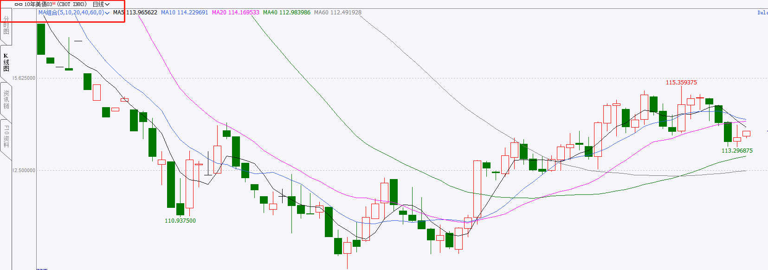Click the last red candlestick on the chart
Screen dimensions: 768x270
746,134
